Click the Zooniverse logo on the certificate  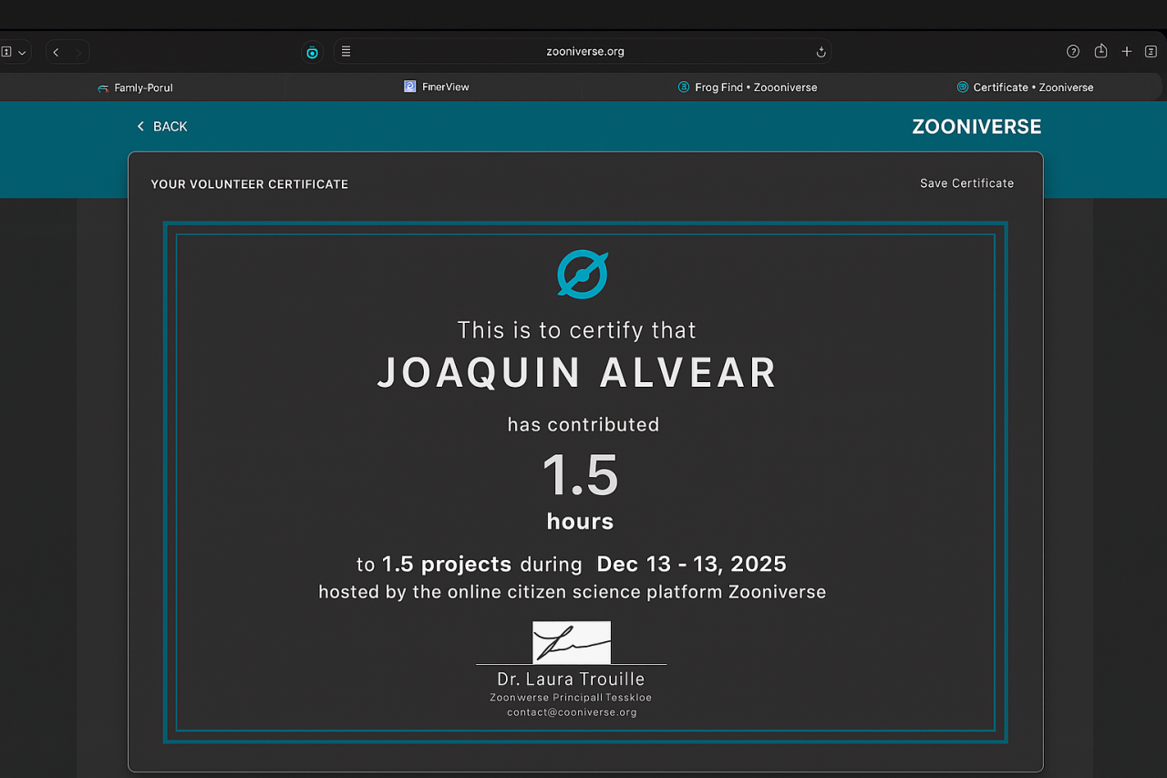[583, 274]
